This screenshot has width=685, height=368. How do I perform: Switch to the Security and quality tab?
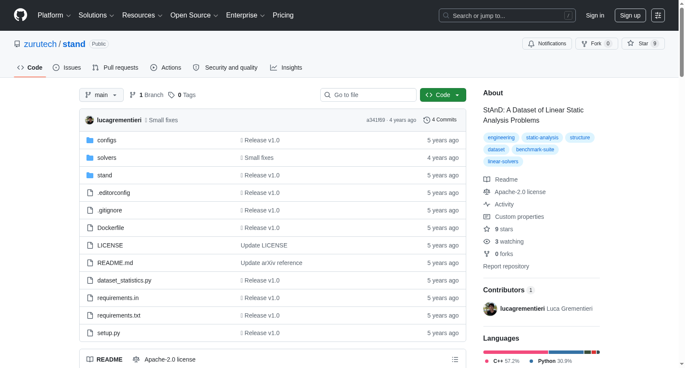(225, 68)
